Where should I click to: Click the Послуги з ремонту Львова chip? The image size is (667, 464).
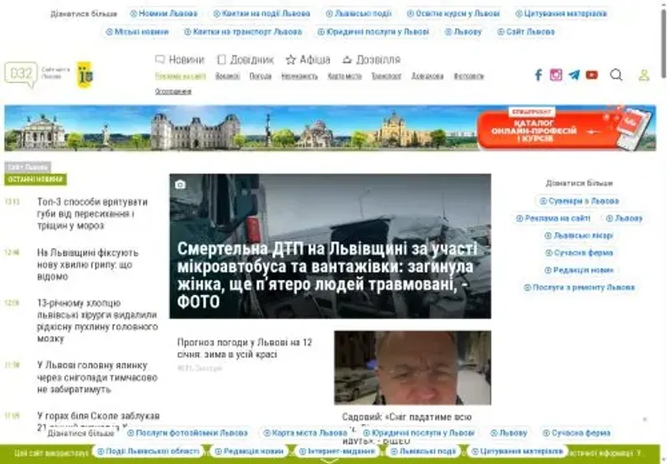(x=579, y=287)
